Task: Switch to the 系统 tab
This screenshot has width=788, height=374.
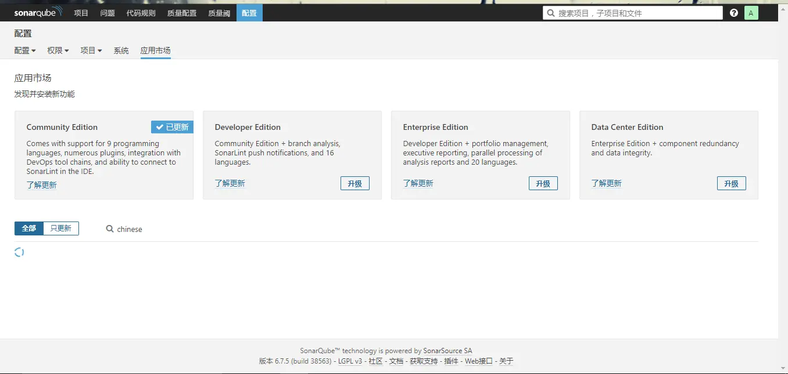Action: pos(121,50)
